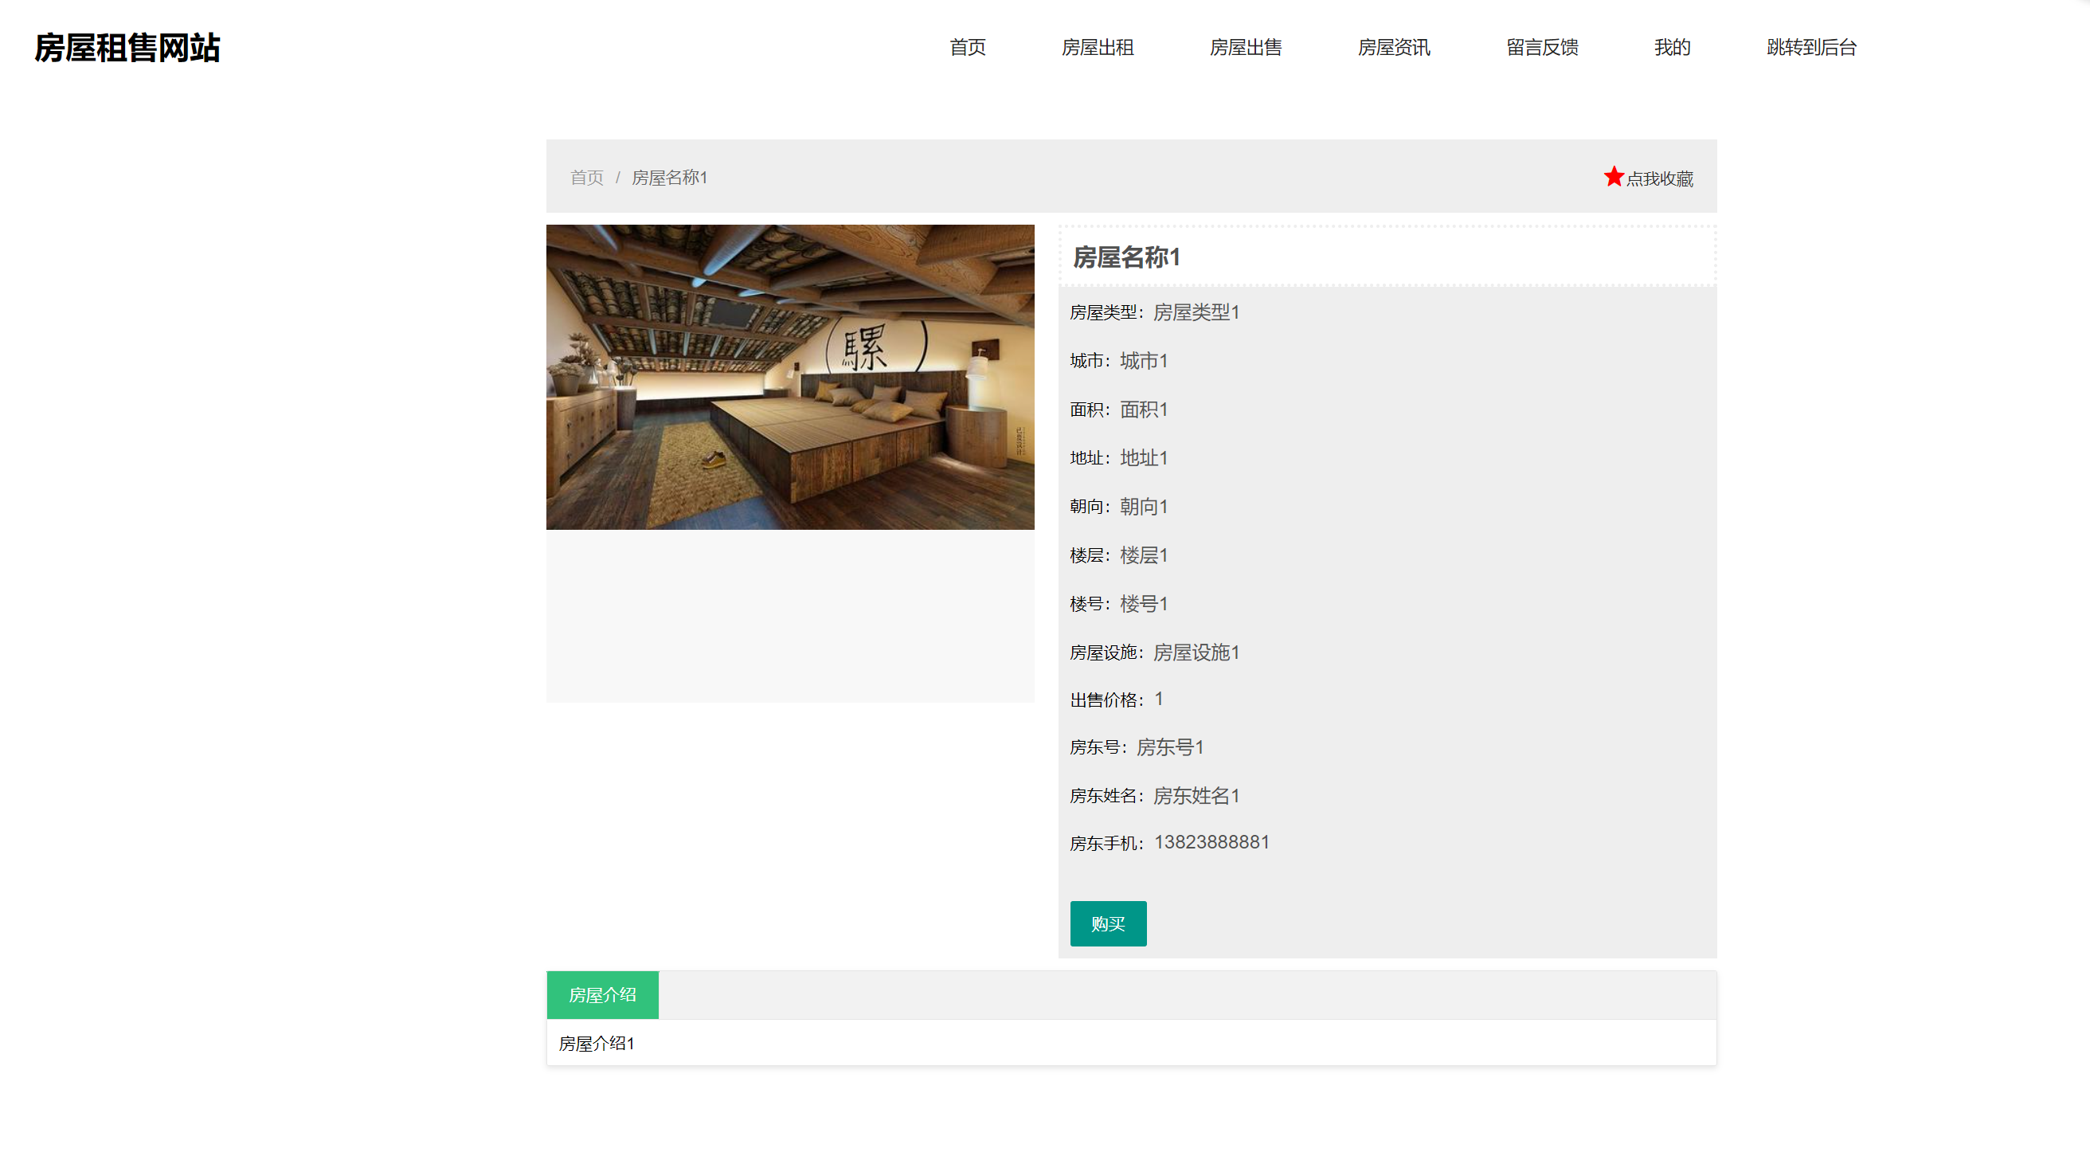Click the 朝向1 value

click(x=1143, y=507)
